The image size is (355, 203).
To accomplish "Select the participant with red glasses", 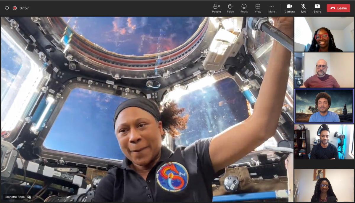I will coord(324,34).
